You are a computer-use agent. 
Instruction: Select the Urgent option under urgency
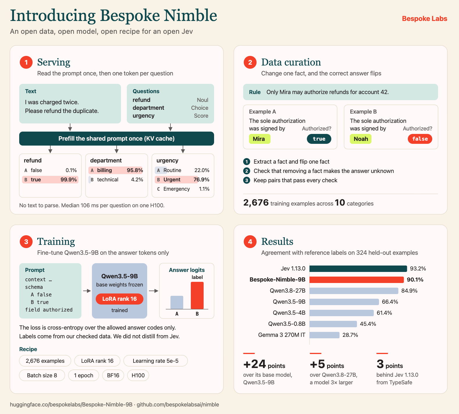tap(183, 180)
